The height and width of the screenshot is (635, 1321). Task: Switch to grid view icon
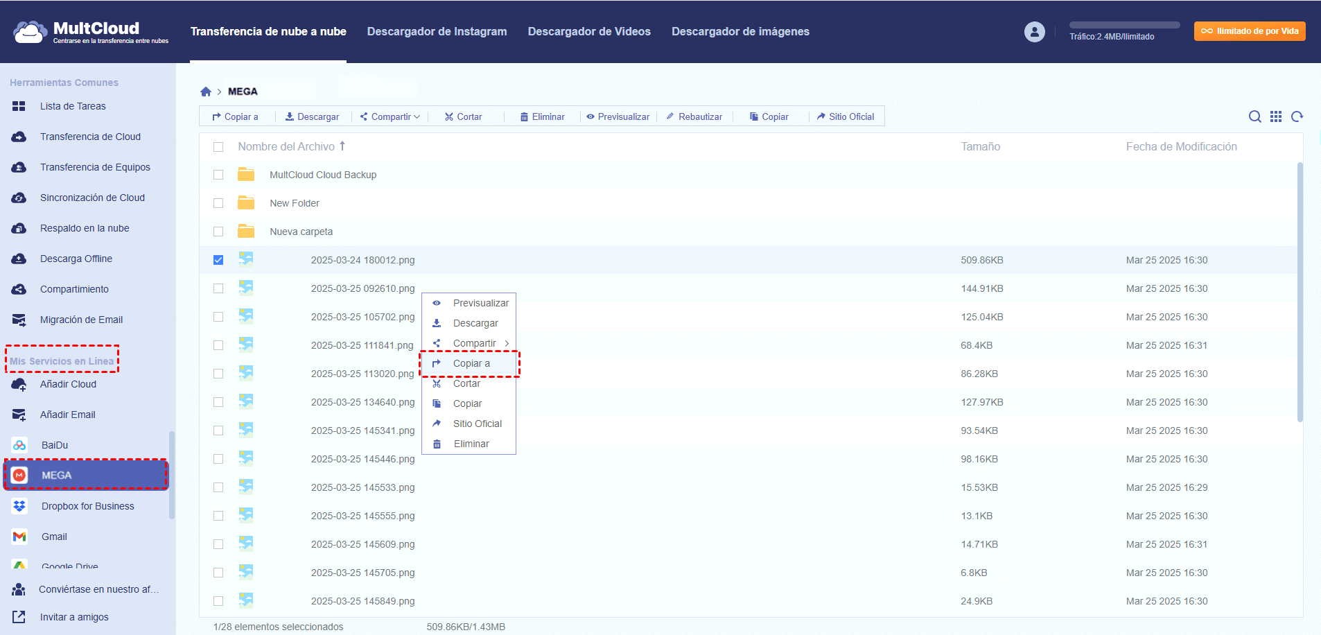tap(1276, 116)
